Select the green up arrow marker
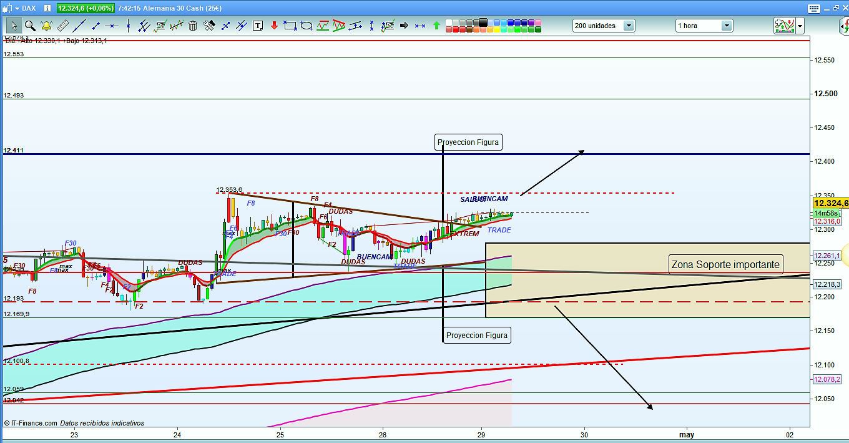 pyautogui.click(x=436, y=26)
